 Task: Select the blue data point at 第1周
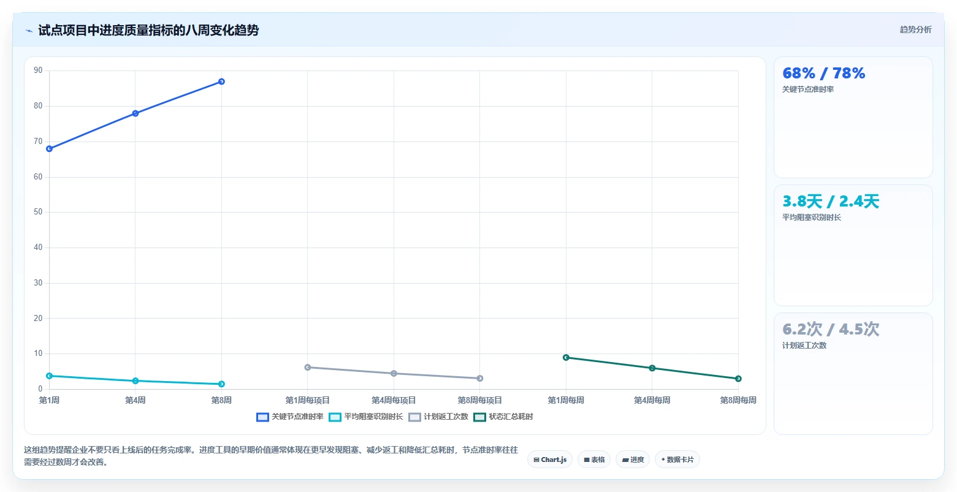(x=49, y=149)
